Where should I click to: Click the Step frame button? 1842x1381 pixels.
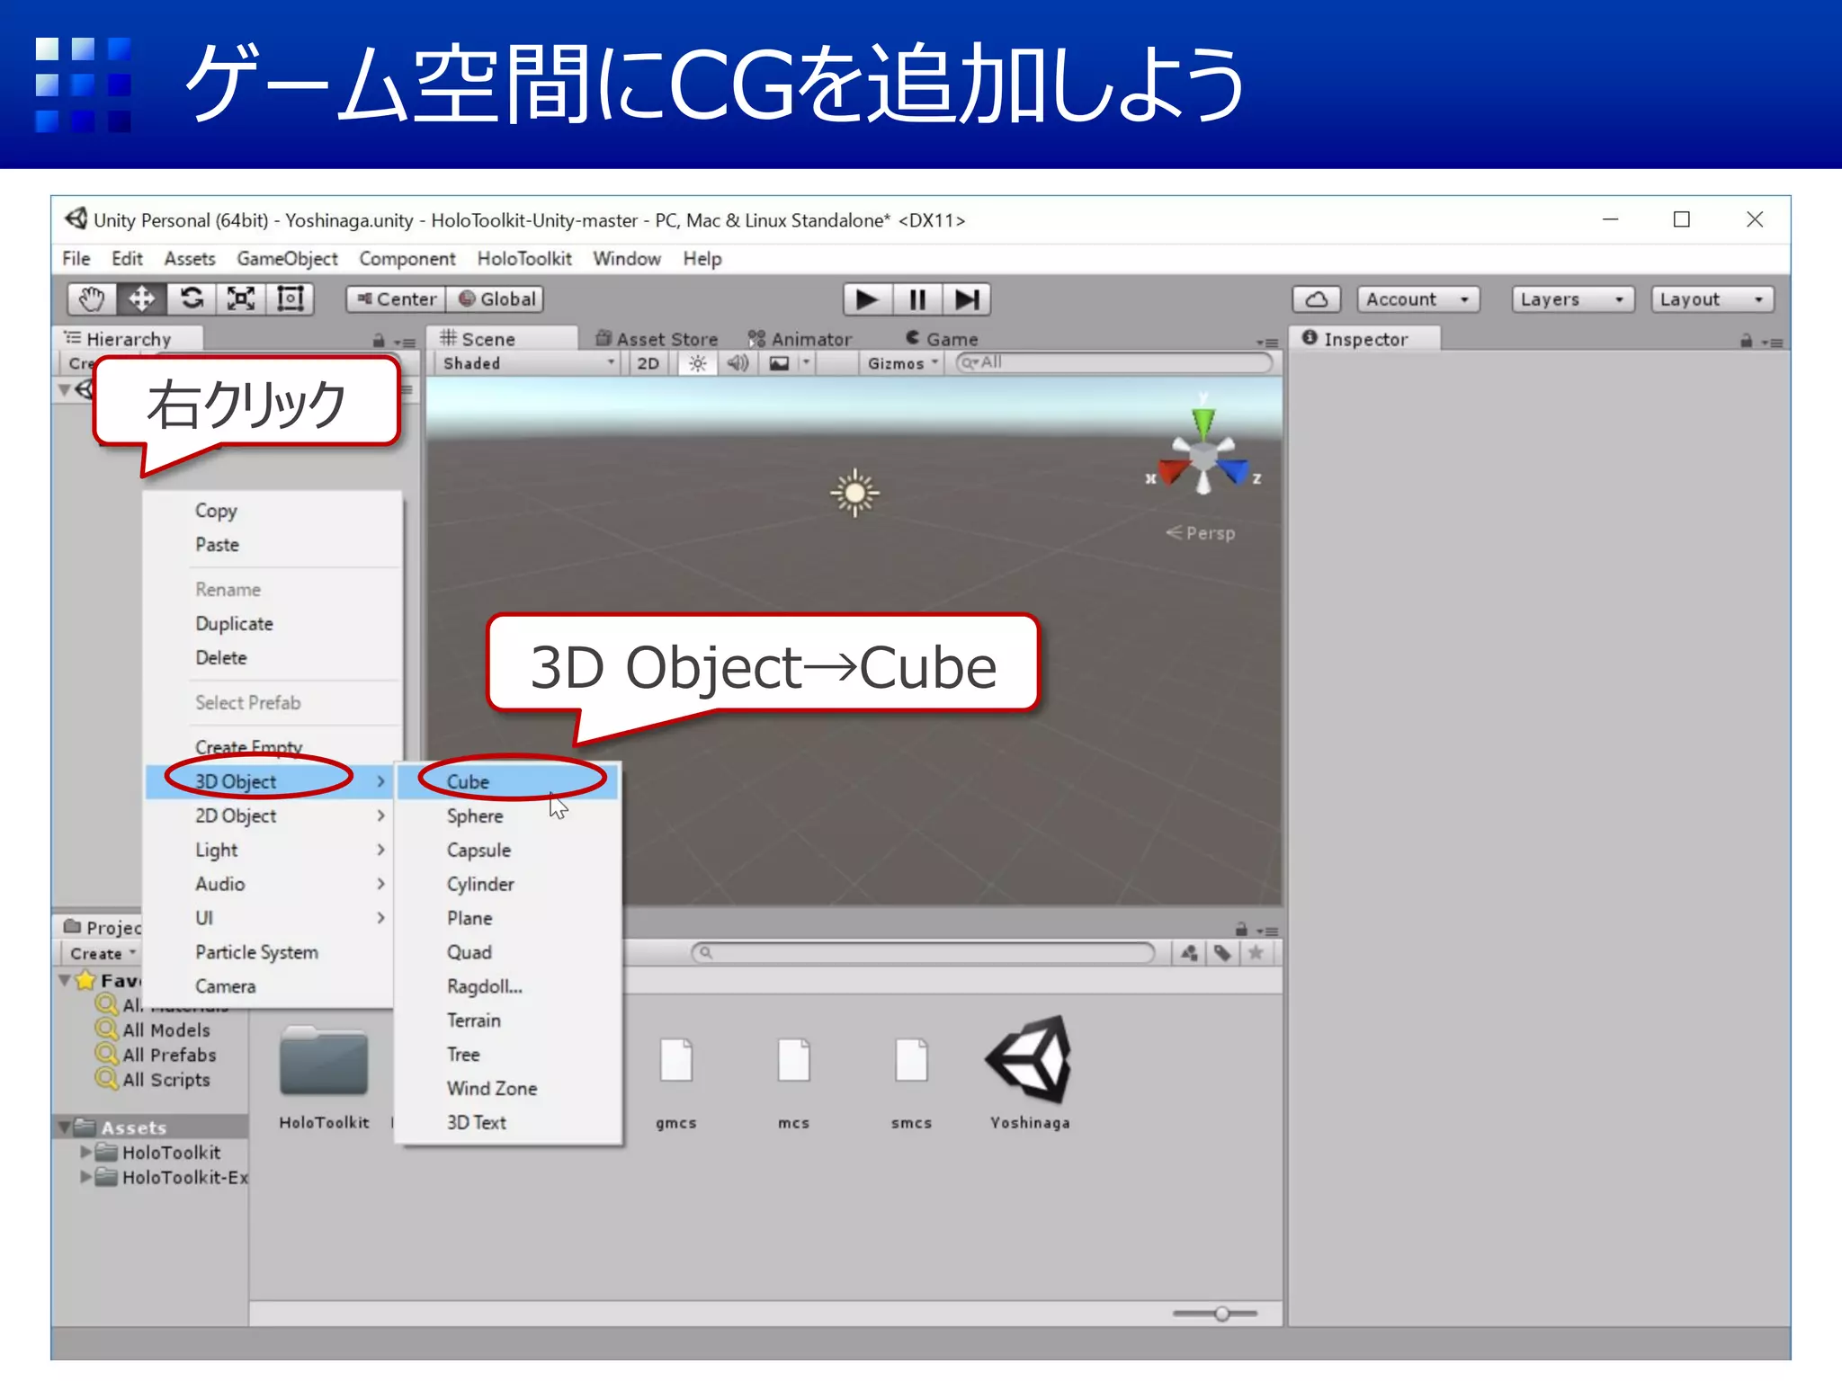point(967,299)
